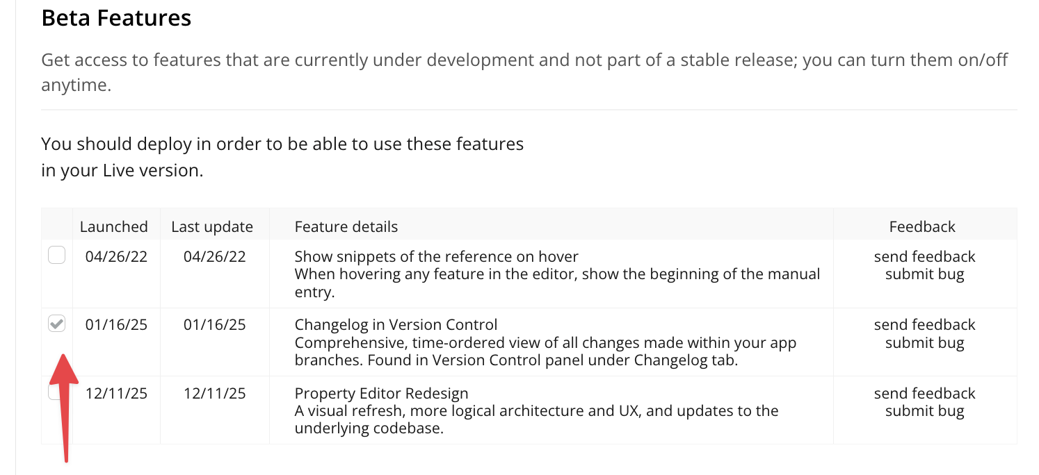Submit bug for Changelog in Version Control

pyautogui.click(x=924, y=342)
